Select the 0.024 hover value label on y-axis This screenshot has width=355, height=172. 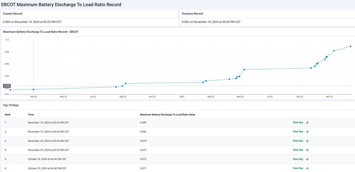tap(6, 86)
